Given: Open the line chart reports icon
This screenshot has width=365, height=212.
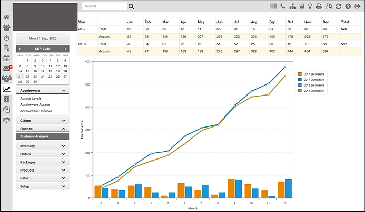Looking at the screenshot, I should [6, 89].
